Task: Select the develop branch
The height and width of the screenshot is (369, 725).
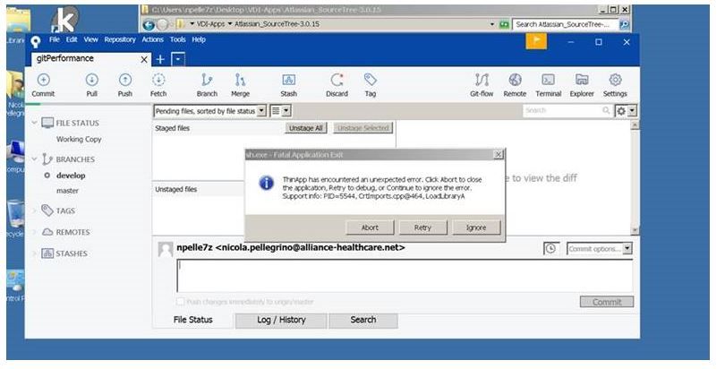Action: pyautogui.click(x=71, y=176)
